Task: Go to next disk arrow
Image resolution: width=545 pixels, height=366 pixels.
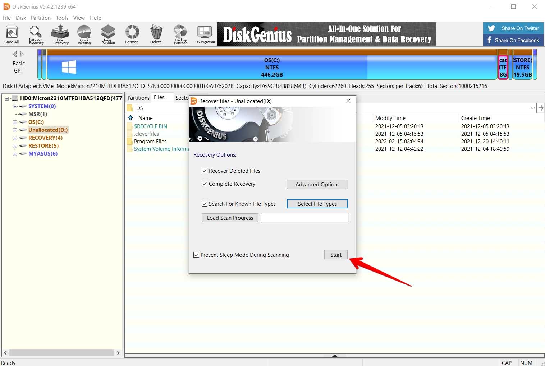Action: 22,54
